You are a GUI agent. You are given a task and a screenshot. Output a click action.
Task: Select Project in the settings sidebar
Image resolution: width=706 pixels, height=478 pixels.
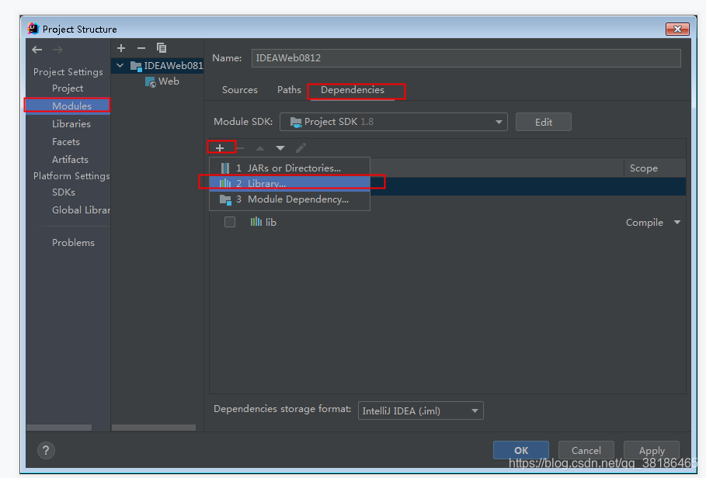point(68,88)
